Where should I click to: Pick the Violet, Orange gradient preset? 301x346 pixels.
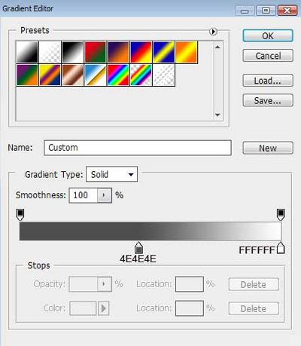click(x=118, y=52)
